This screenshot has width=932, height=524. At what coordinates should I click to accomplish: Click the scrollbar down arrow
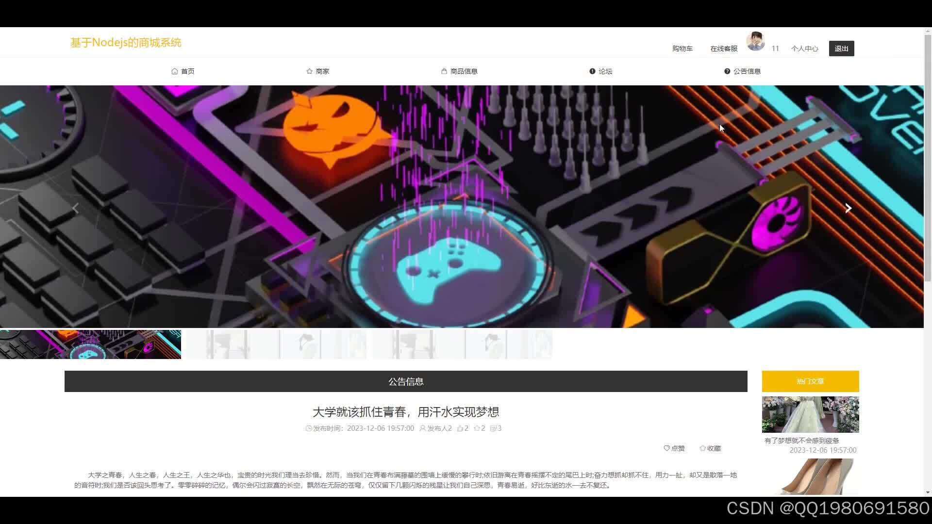click(927, 492)
